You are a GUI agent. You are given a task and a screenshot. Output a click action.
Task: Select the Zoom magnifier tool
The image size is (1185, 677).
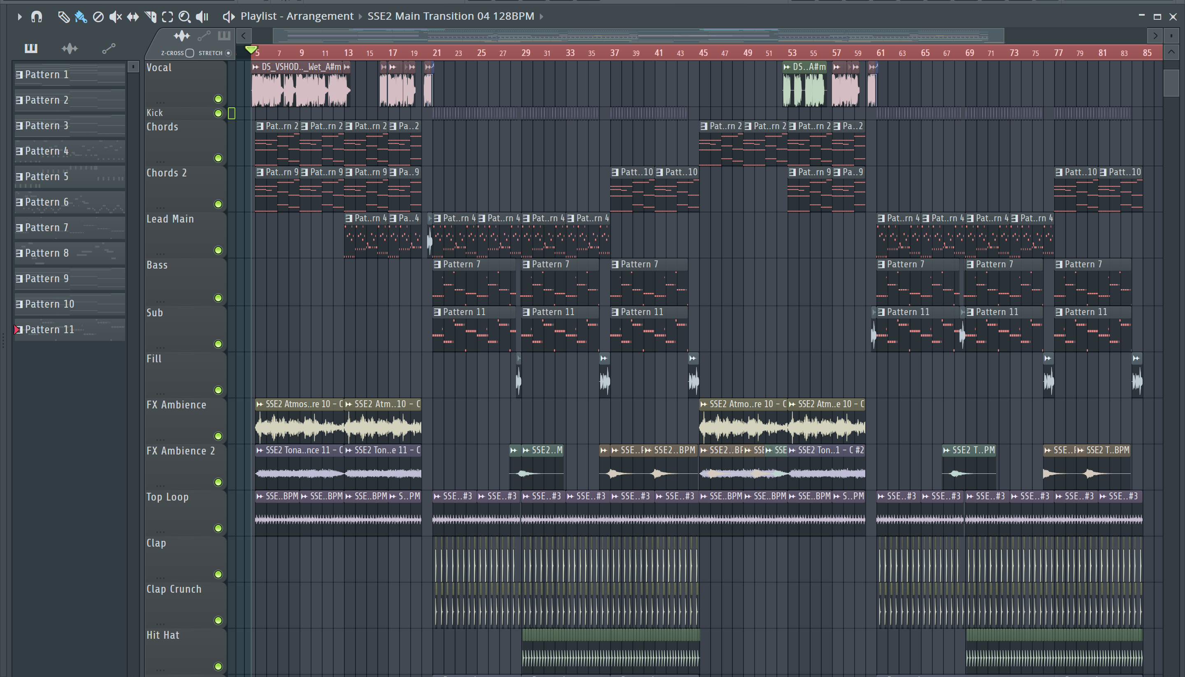pos(185,17)
